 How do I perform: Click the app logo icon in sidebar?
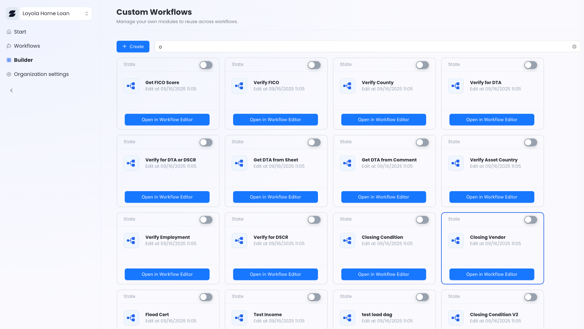pos(12,14)
